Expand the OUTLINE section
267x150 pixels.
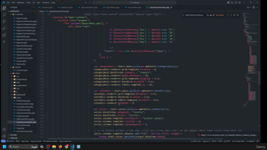point(13,135)
